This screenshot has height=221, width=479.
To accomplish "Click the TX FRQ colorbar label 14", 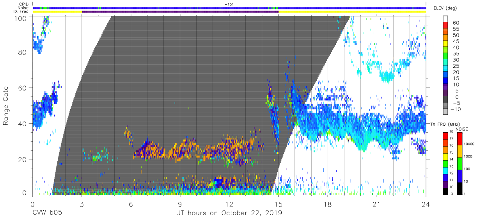I will click(452, 160).
